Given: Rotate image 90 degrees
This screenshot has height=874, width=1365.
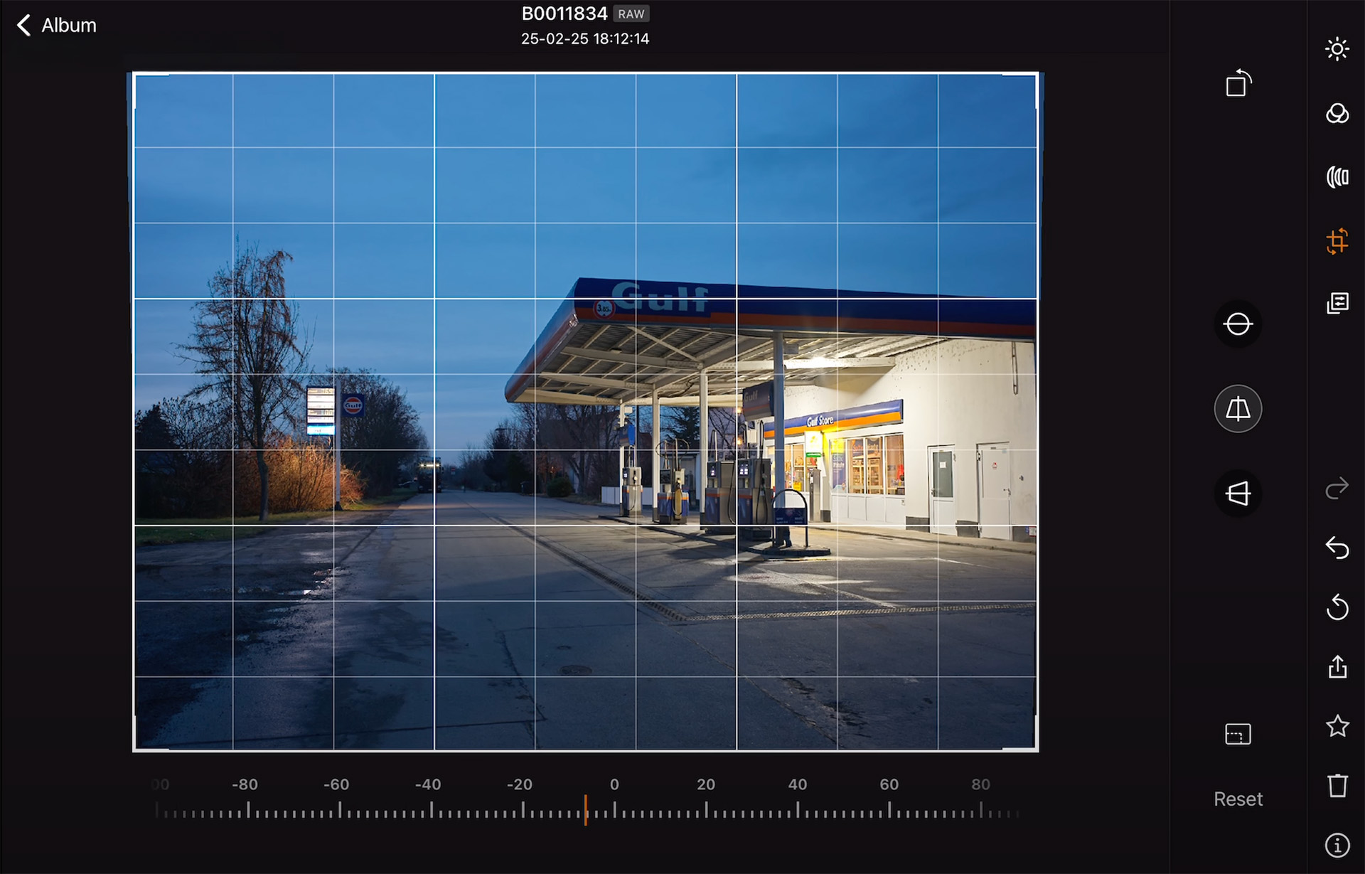Looking at the screenshot, I should 1238,84.
